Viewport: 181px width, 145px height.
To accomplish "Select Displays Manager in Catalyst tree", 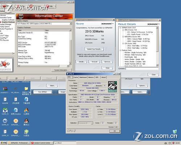I will pyautogui.click(x=5, y=24).
